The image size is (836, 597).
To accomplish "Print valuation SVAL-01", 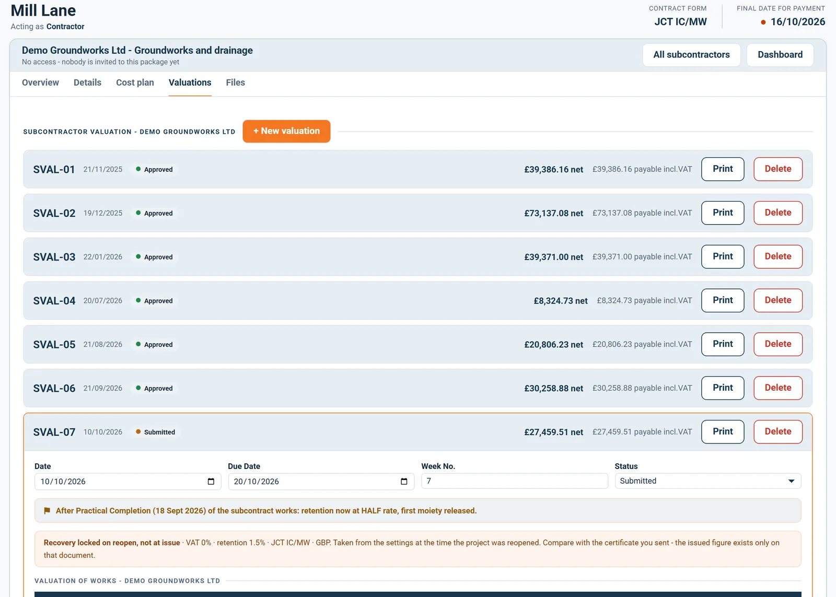I will coord(723,169).
